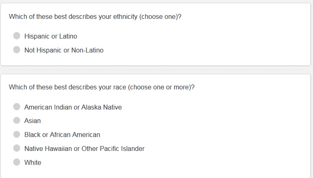
Task: Click the 'American Indian or Alaska Native' label
Action: (73, 107)
